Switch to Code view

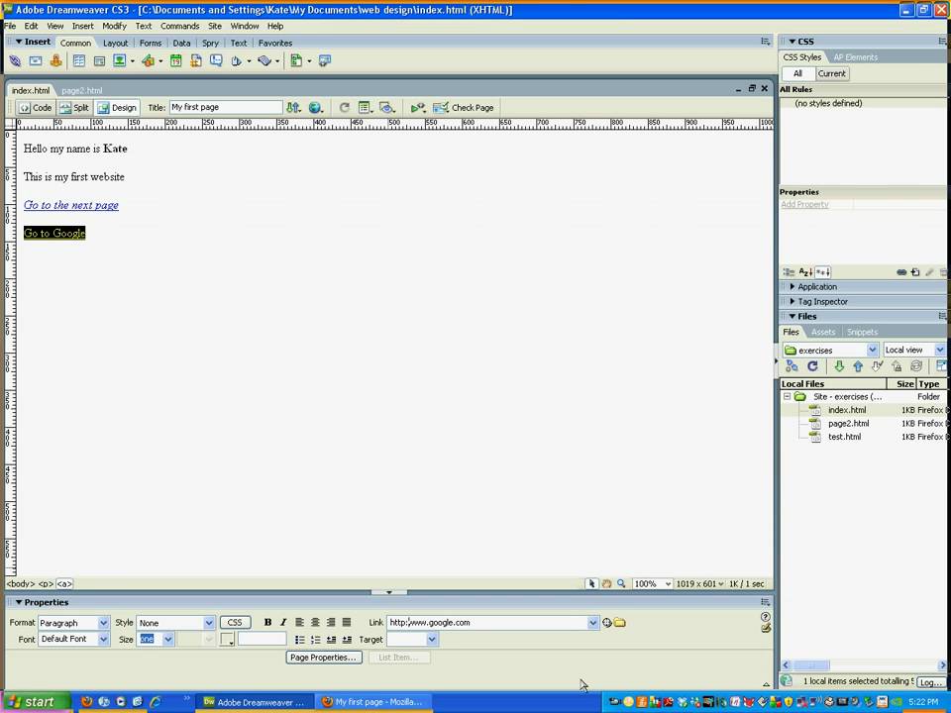pos(36,107)
